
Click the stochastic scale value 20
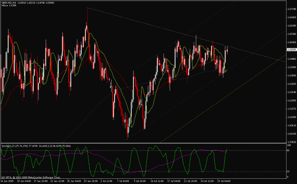coord(288,172)
